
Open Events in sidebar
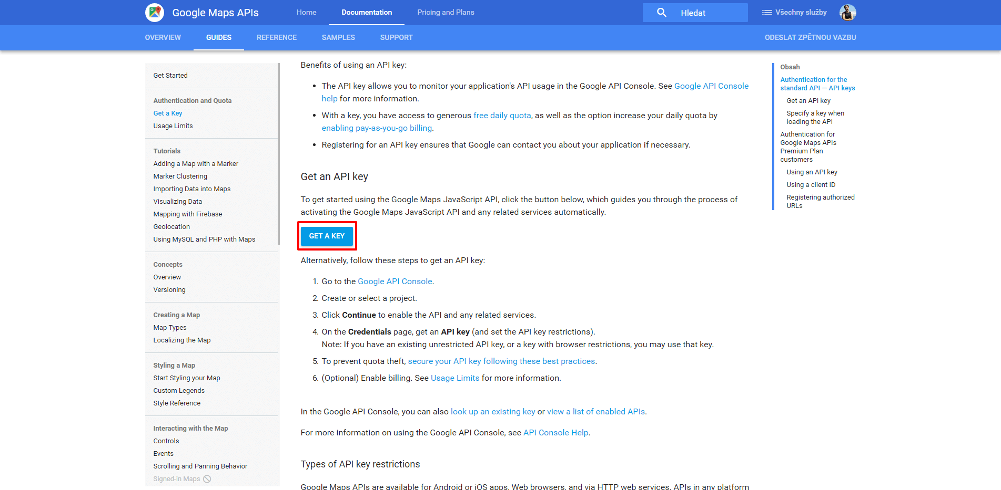[164, 454]
